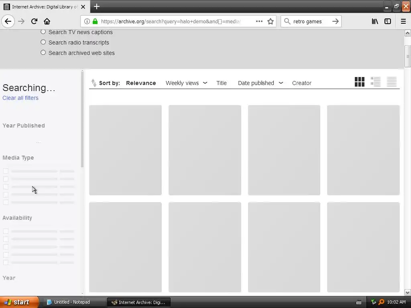
Task: Click the Availability filter heading
Action: (17, 218)
